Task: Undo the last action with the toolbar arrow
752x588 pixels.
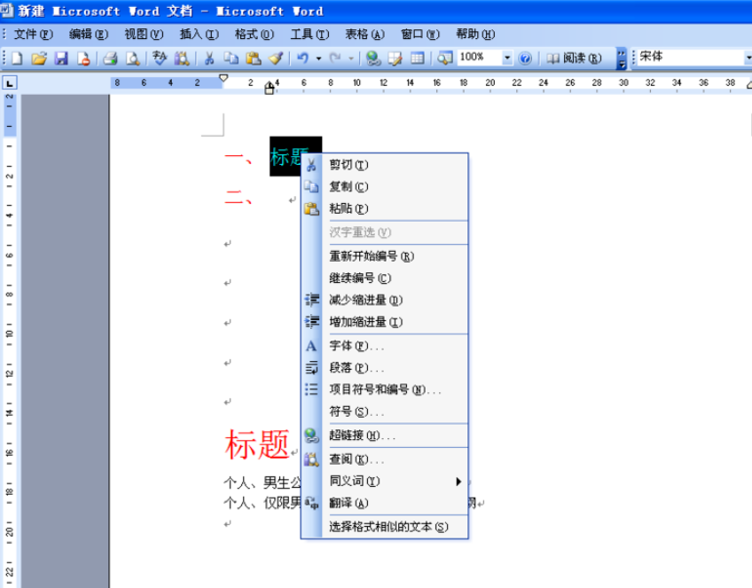Action: coord(302,59)
